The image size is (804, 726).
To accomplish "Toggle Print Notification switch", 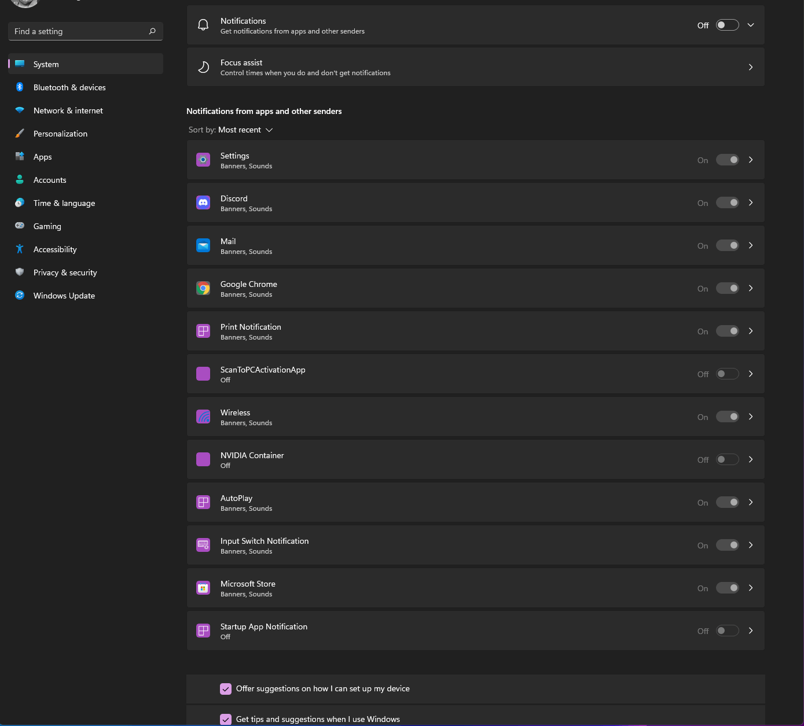I will pyautogui.click(x=728, y=331).
